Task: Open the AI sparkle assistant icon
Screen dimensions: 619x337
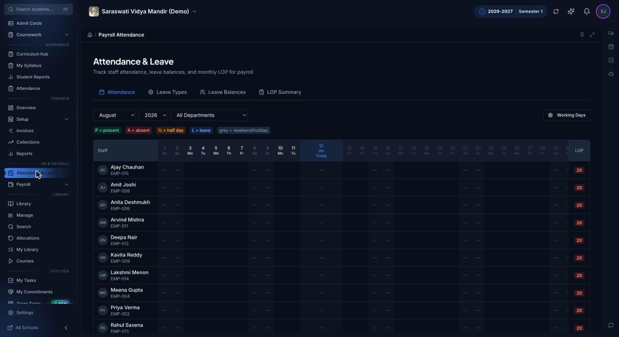Action: point(571,12)
